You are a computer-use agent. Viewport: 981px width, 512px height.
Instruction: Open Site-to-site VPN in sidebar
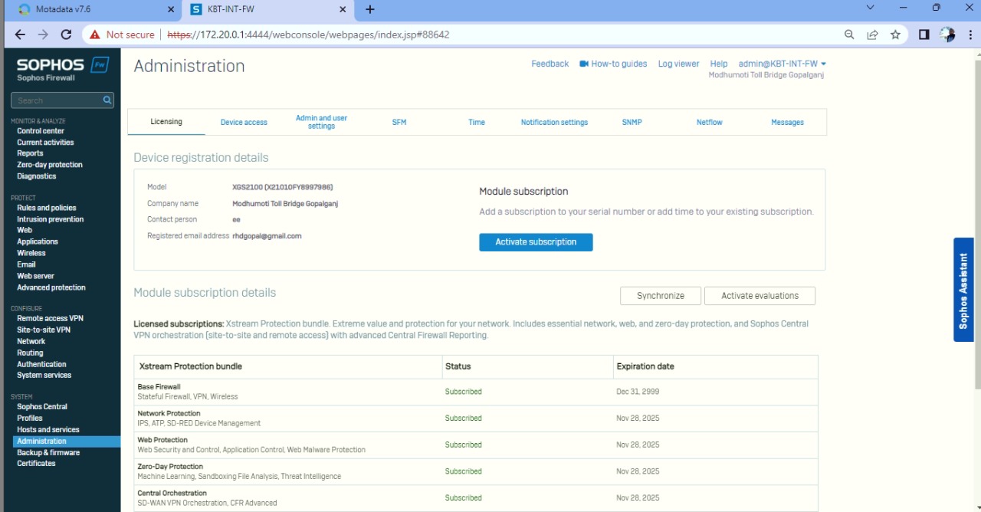point(44,330)
